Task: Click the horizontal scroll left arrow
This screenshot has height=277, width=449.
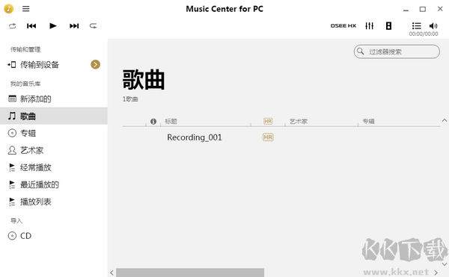Action: (112, 273)
